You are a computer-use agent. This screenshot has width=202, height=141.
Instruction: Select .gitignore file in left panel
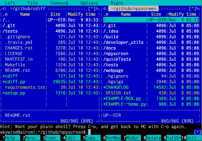50,37
